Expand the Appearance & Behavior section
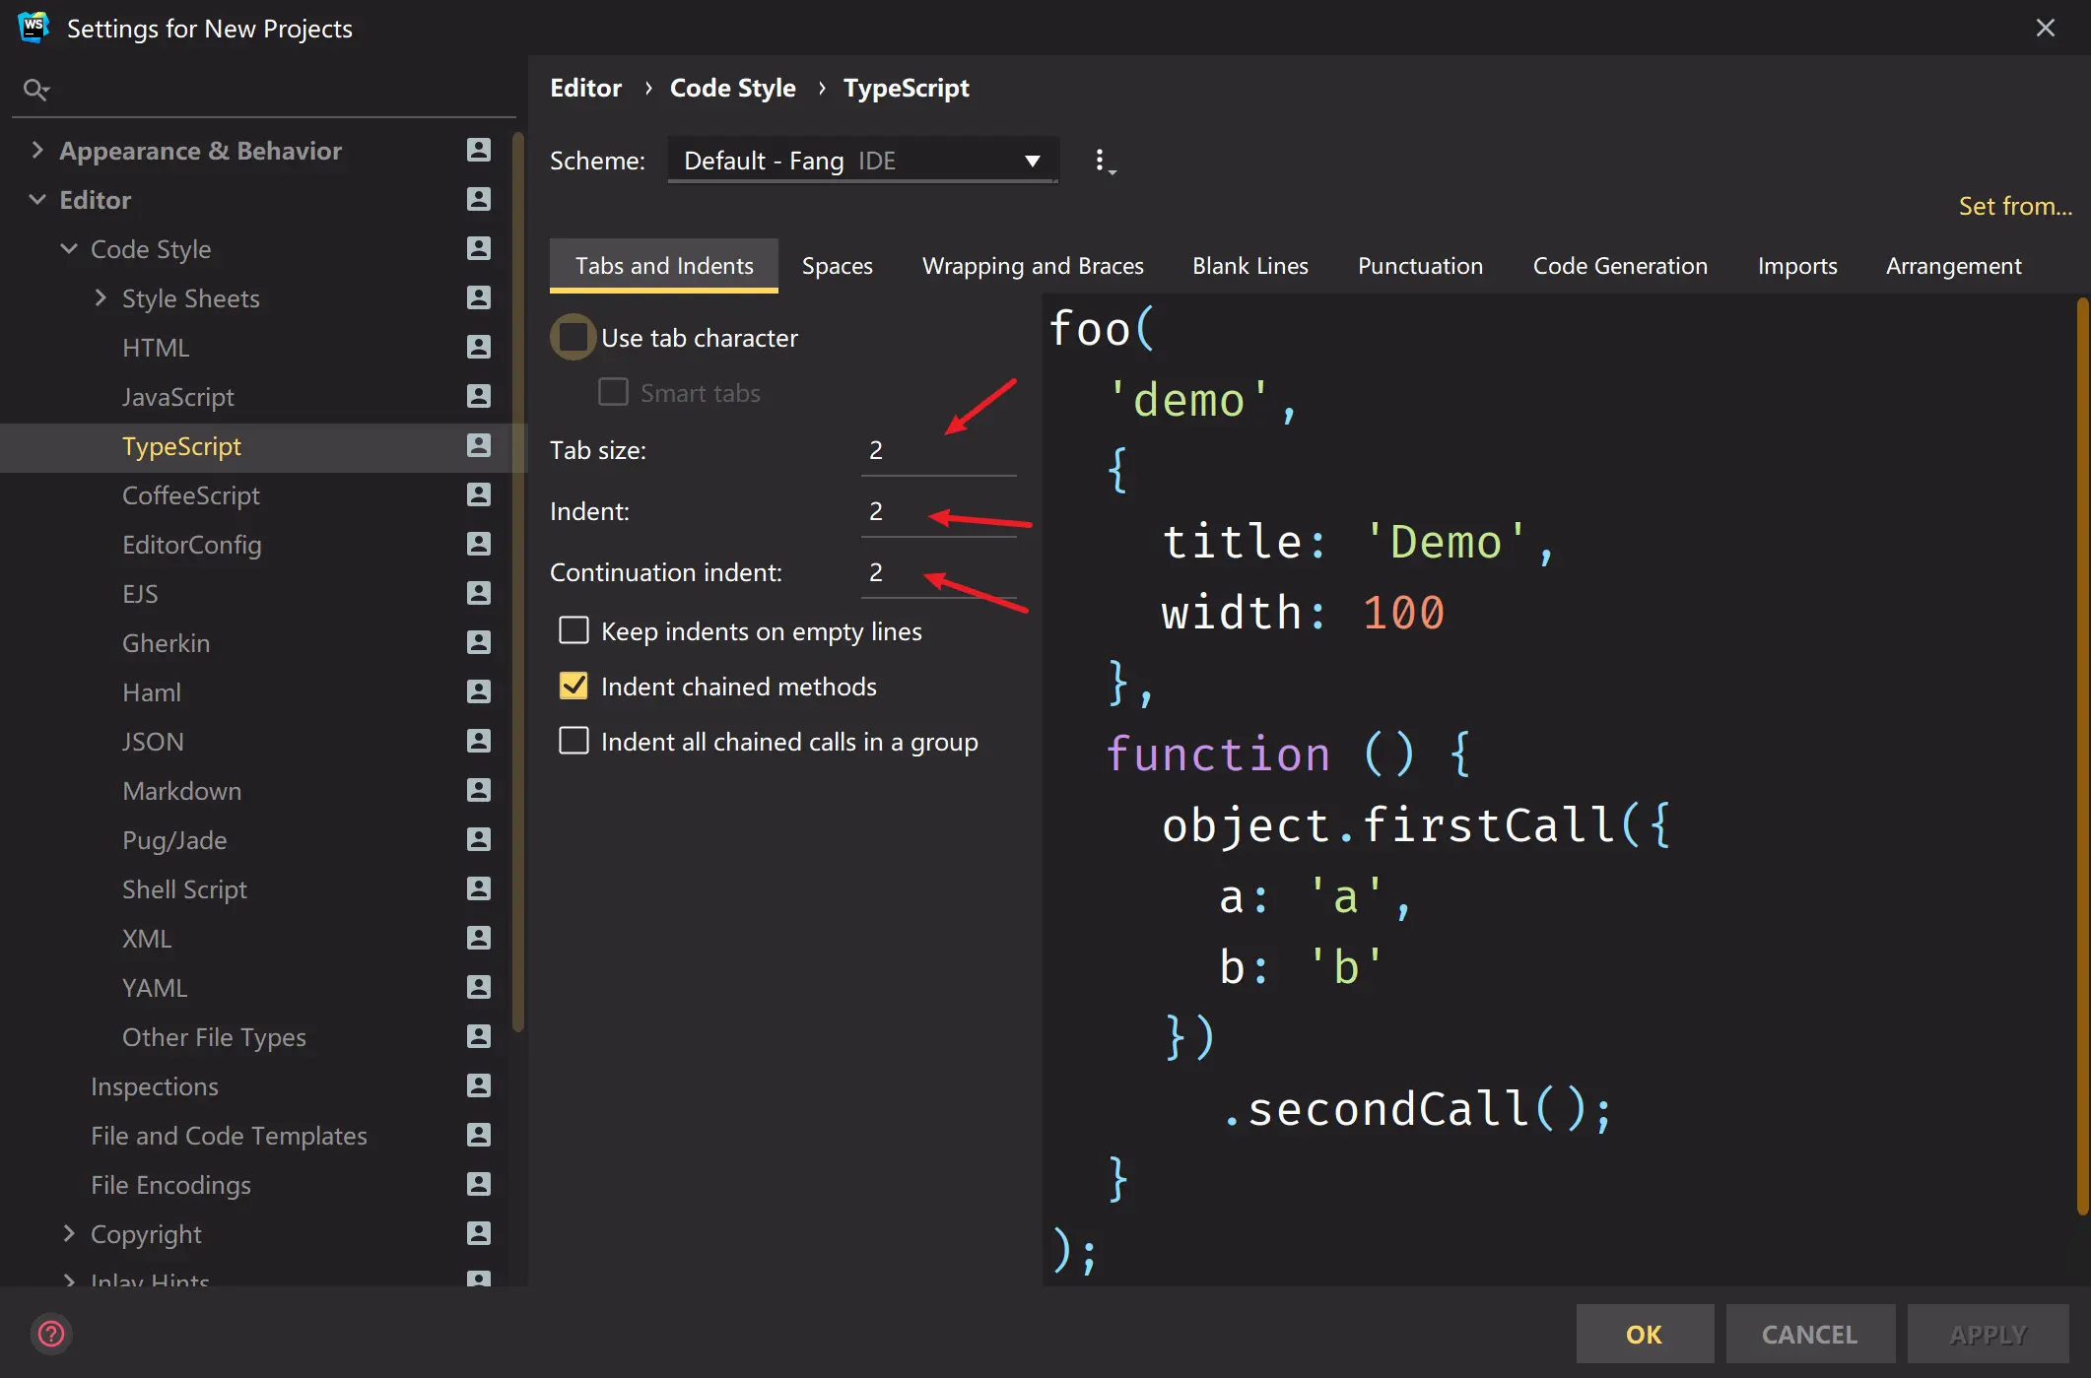This screenshot has width=2091, height=1378. [x=37, y=150]
